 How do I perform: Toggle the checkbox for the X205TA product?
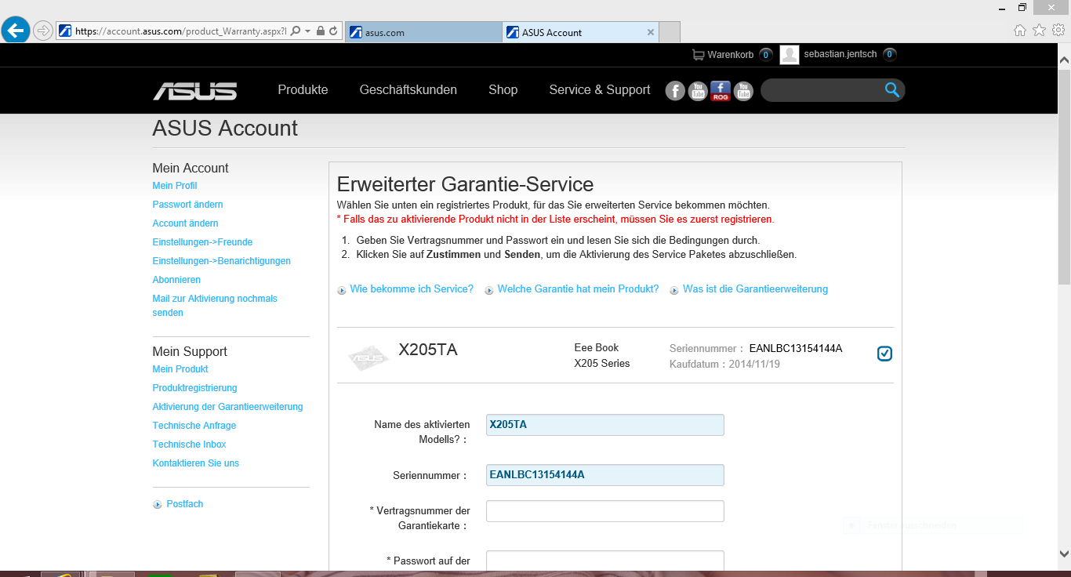tap(884, 354)
